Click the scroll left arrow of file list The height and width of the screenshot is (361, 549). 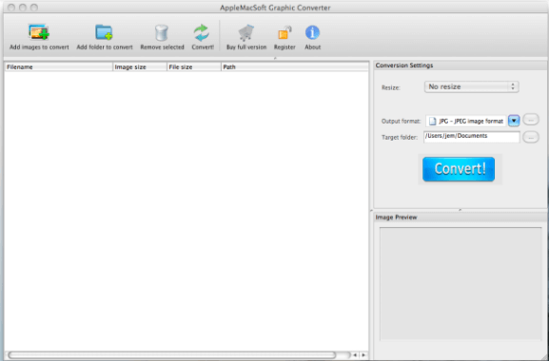[x=355, y=355]
